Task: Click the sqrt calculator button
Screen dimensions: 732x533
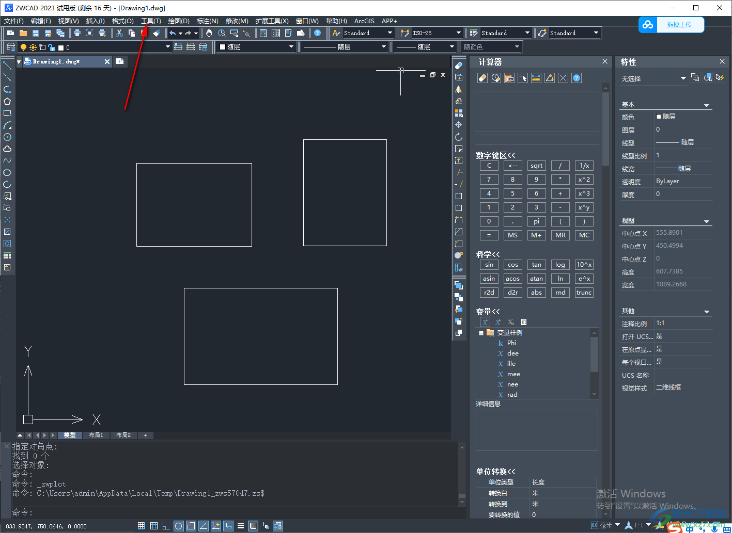Action: (x=536, y=166)
